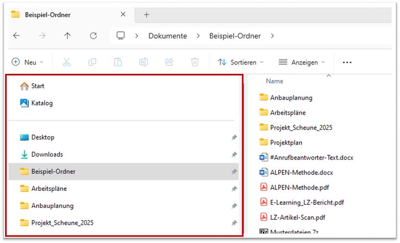Click the delete trash can icon
400x243 pixels.
pos(195,62)
